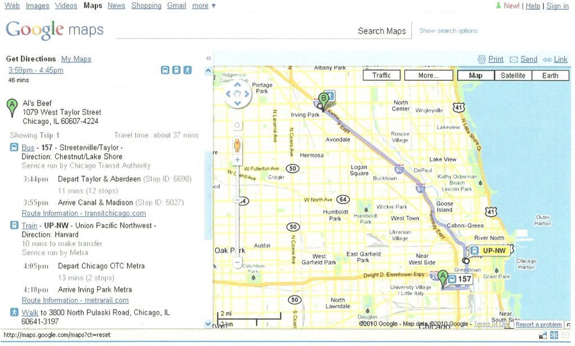Open the Web link in top navigation
Screen dimensions: 575x346
click(12, 6)
